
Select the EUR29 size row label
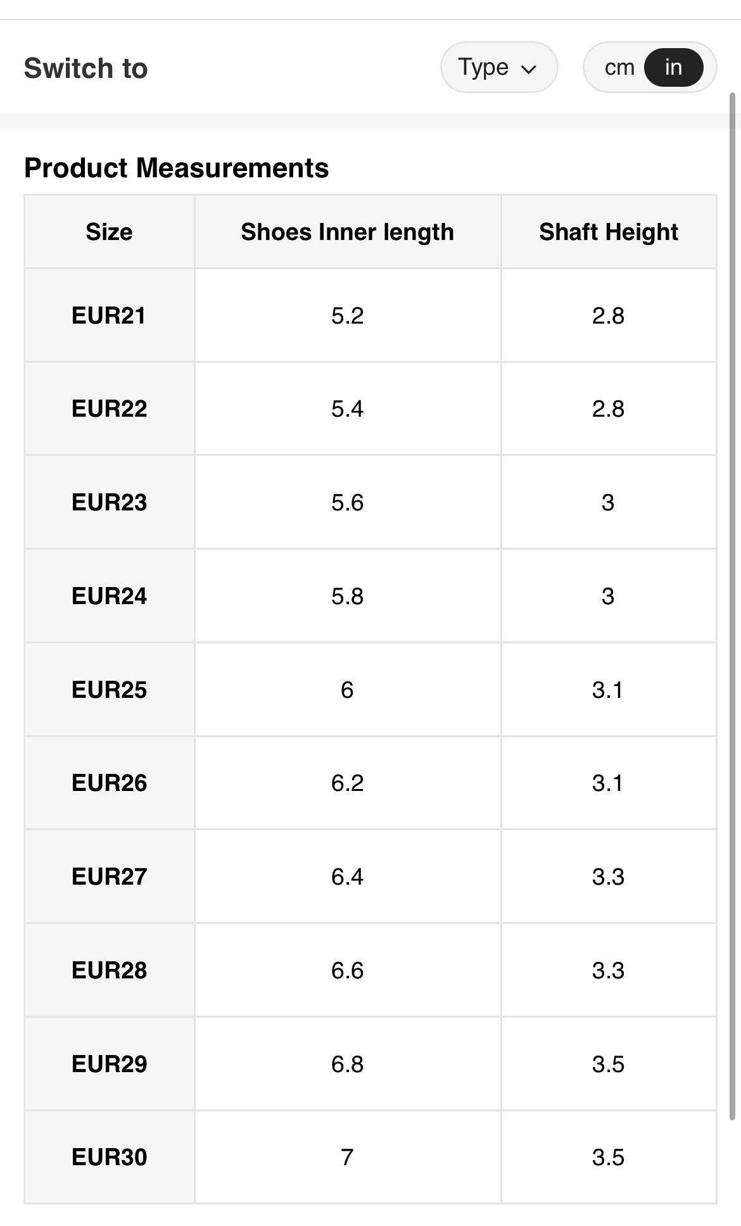tap(109, 1064)
